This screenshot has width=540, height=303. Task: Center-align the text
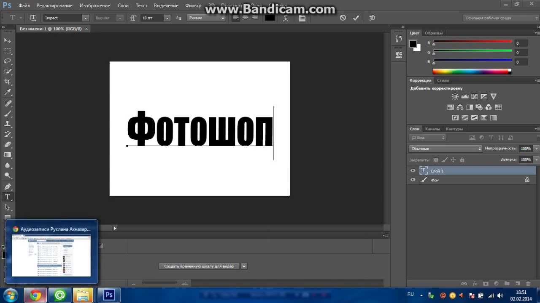point(245,18)
